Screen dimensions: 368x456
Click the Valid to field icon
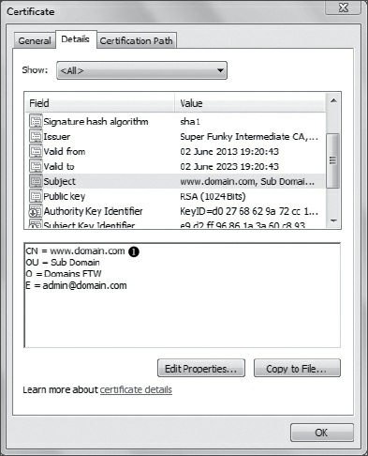[36, 166]
